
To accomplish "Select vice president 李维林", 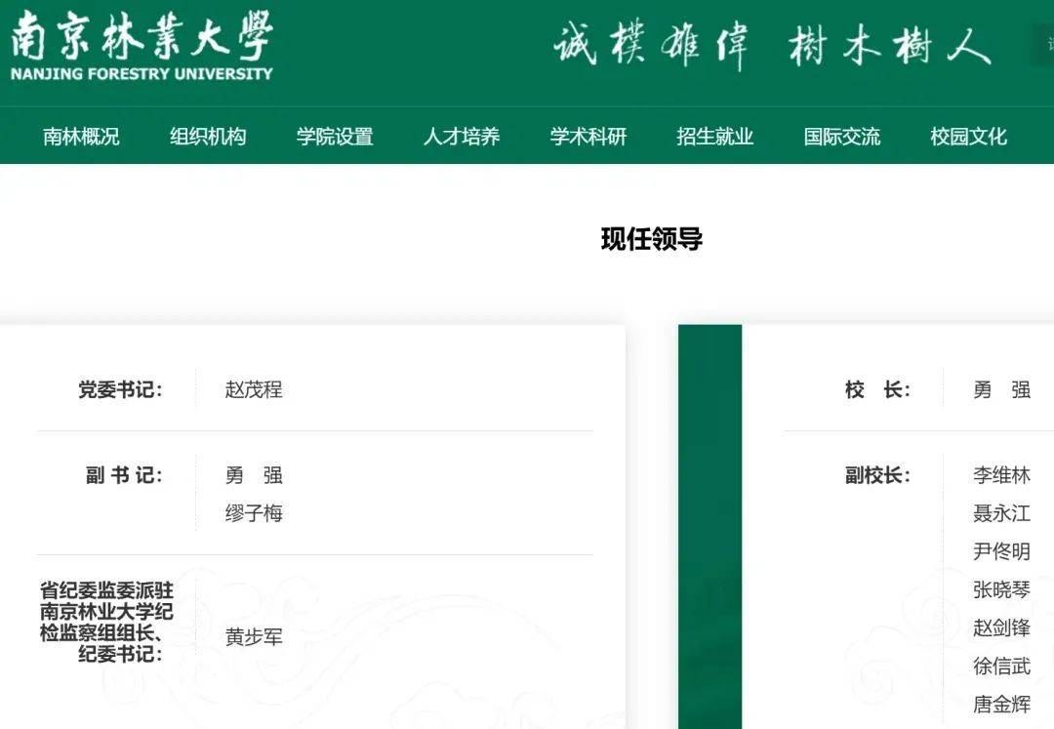I will point(1001,475).
